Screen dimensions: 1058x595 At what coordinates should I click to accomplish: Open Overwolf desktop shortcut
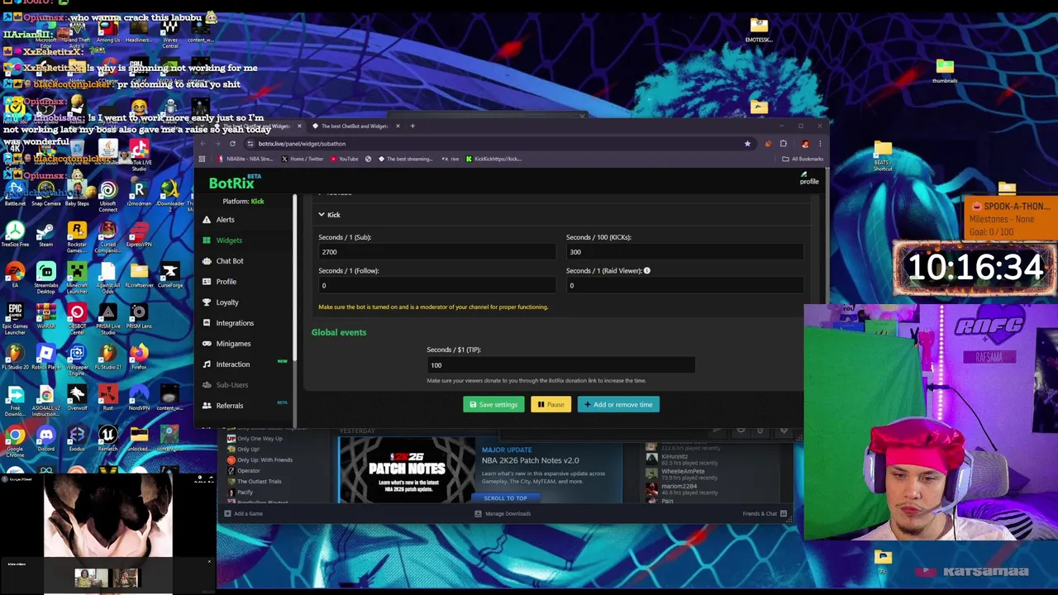[77, 397]
